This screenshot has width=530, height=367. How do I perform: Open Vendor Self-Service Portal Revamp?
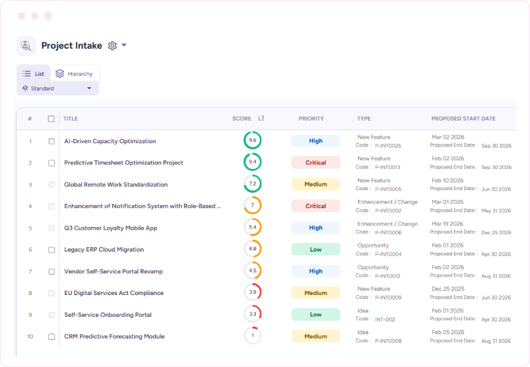(114, 271)
